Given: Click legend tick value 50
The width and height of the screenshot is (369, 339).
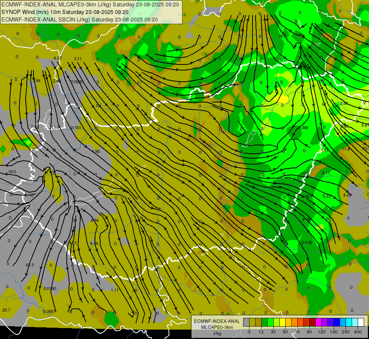Looking at the screenshot, I should click(x=285, y=332).
